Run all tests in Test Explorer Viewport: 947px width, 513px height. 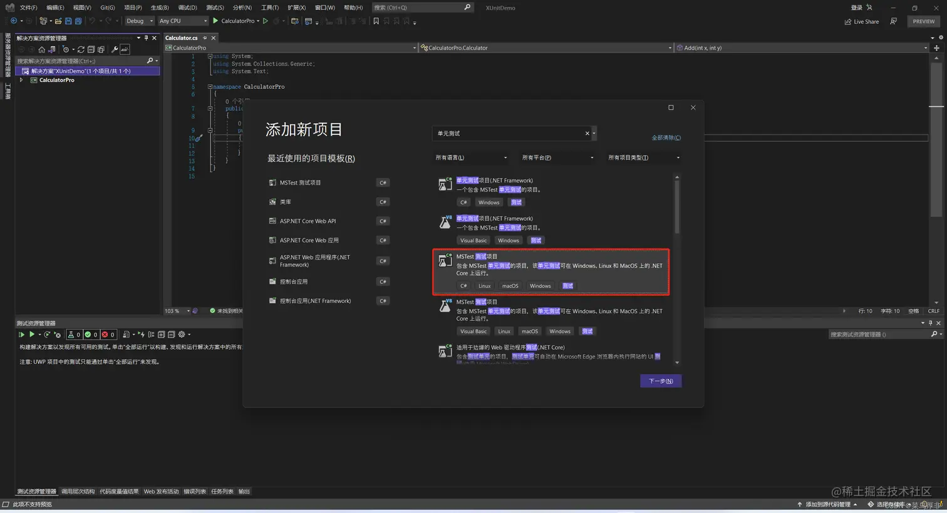coord(23,334)
